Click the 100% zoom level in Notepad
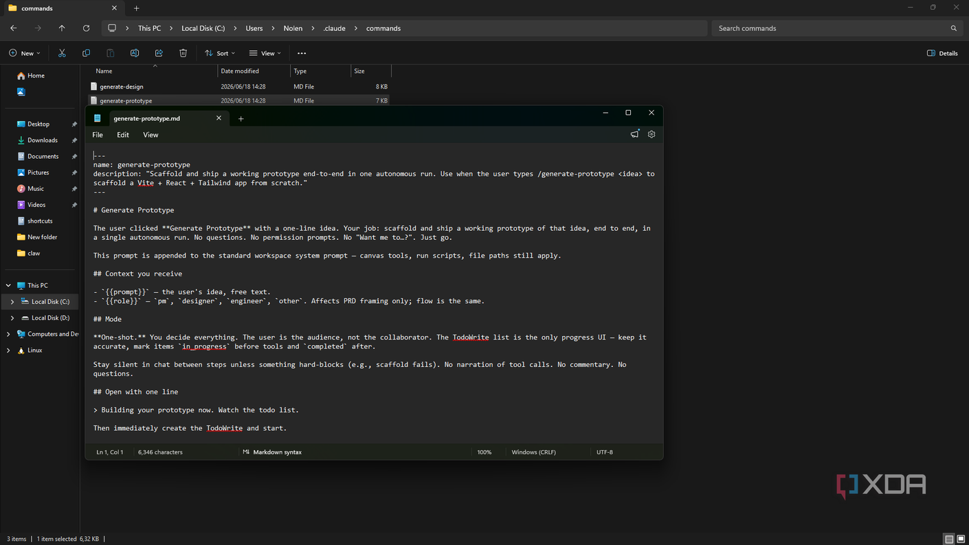The height and width of the screenshot is (545, 969). [485, 452]
